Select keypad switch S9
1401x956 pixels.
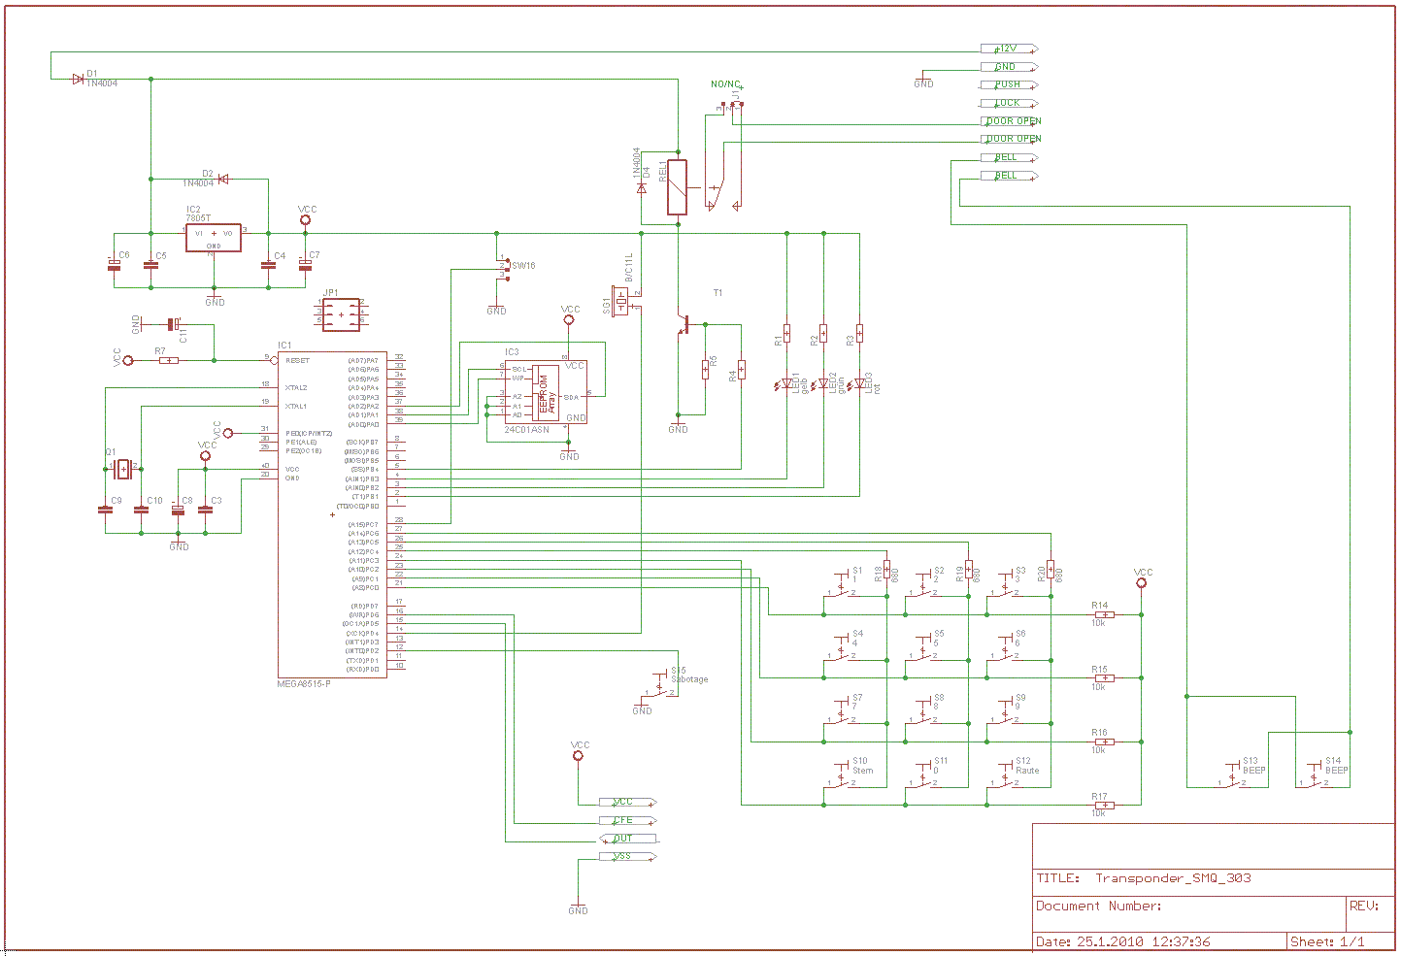(1004, 713)
